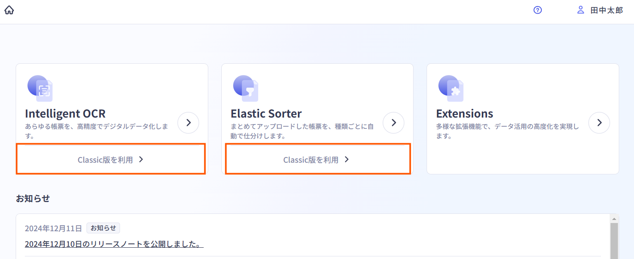Viewport: 634px width, 259px height.
Task: Click the Extensions puzzle piece icon
Action: (x=451, y=88)
